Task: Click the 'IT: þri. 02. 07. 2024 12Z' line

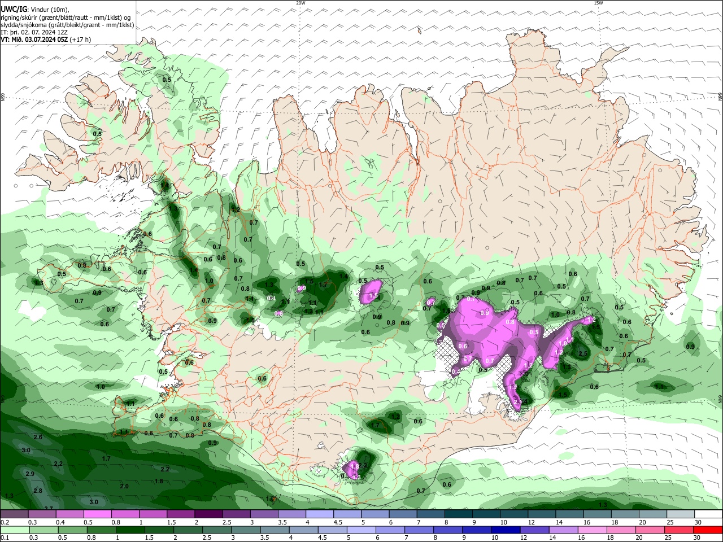Action: pos(34,32)
